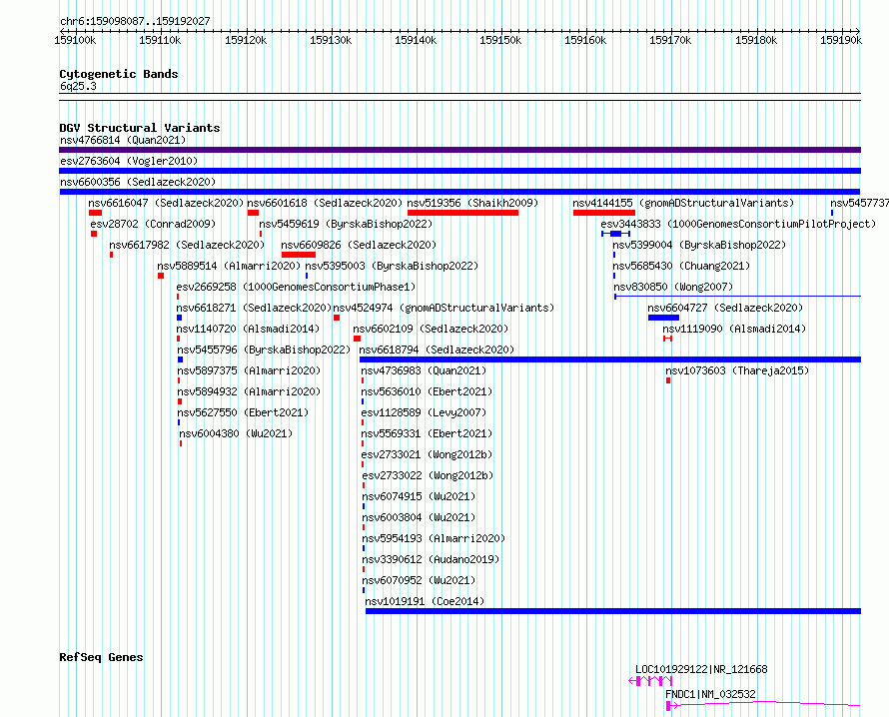Open the nsv5569331 (Ebert2021) label

(x=427, y=433)
